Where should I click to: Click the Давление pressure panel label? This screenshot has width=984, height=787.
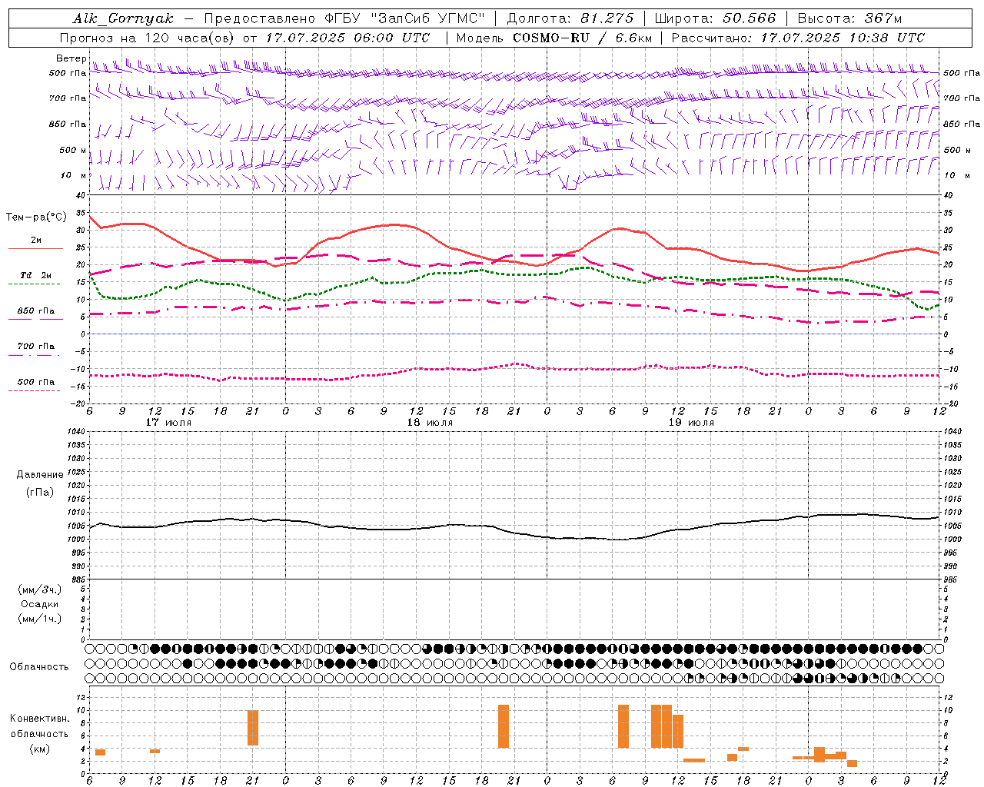click(x=40, y=475)
